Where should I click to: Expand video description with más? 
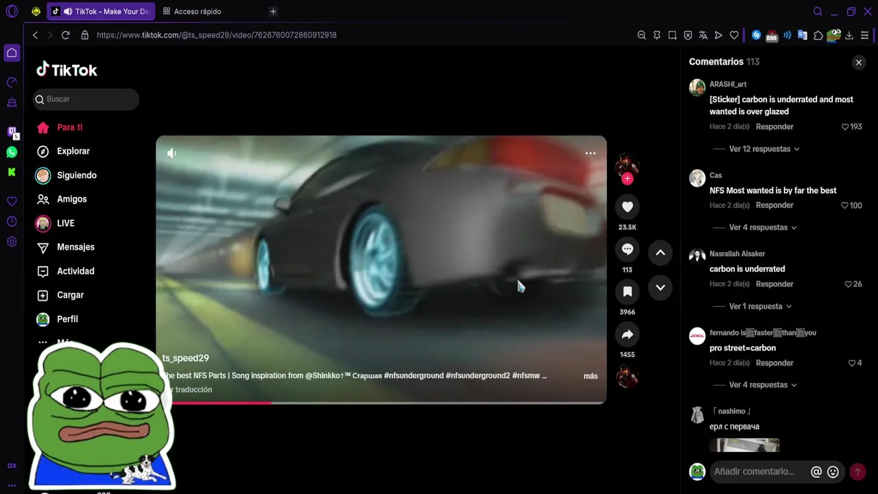coord(591,376)
